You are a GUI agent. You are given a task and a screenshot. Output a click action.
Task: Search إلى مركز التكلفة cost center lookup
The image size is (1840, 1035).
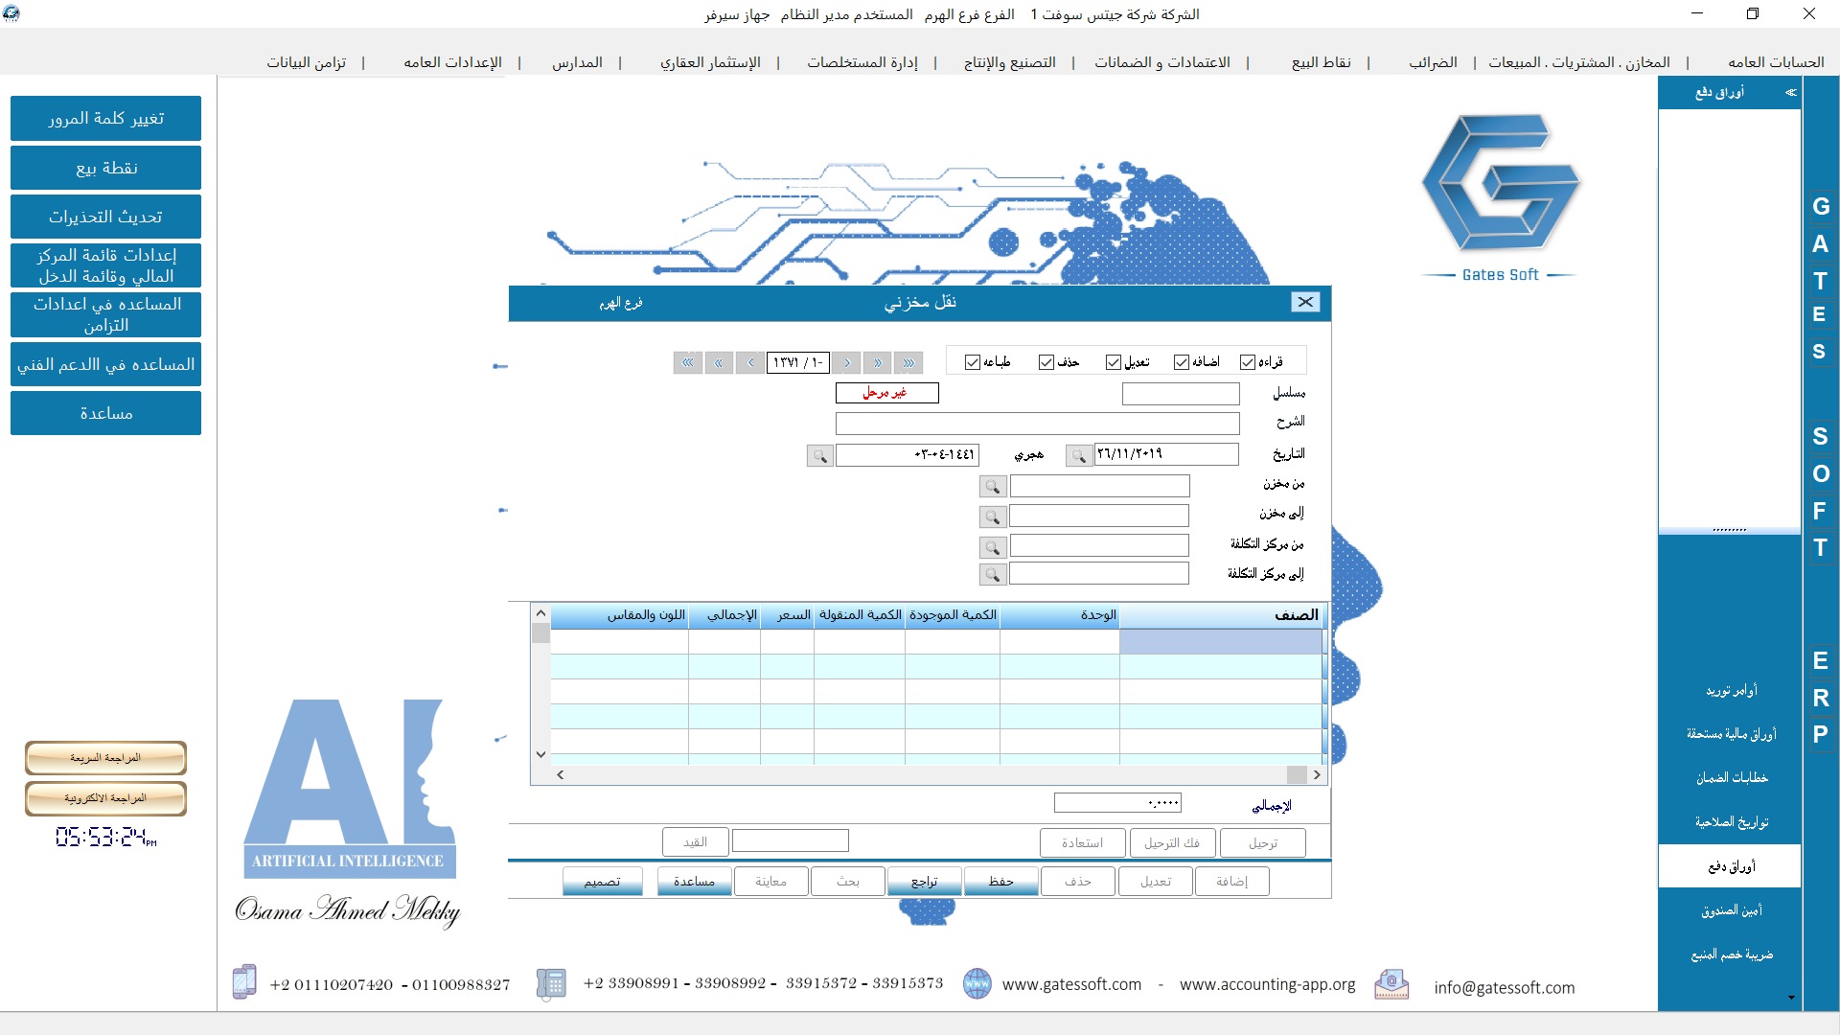click(x=993, y=574)
